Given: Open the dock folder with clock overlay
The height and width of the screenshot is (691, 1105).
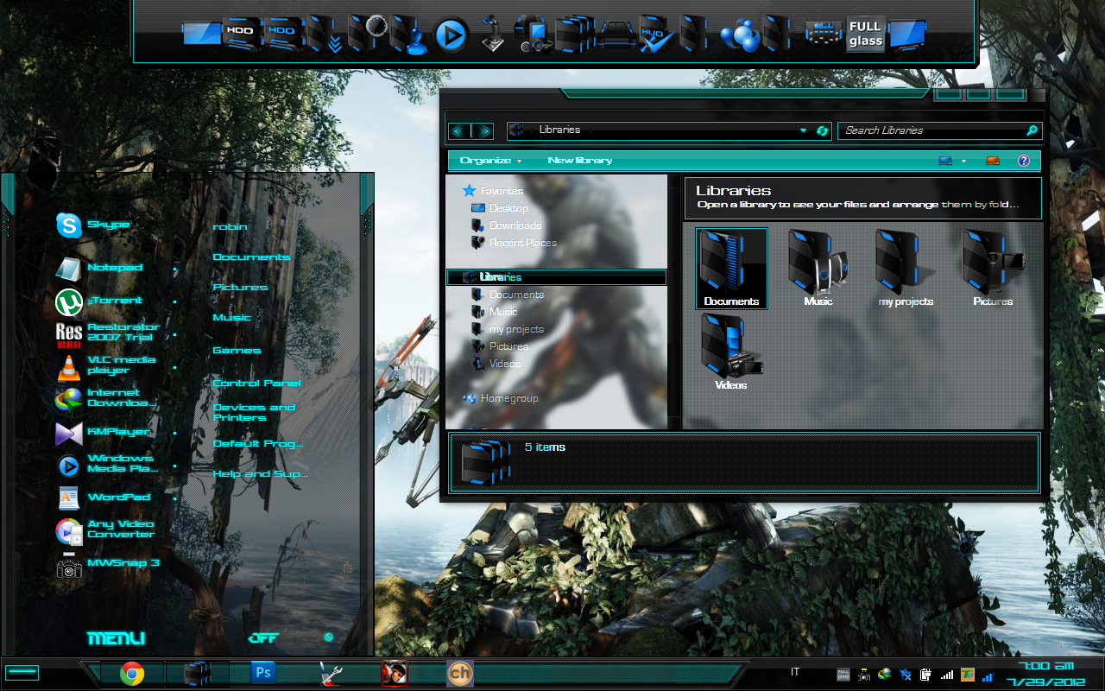Looking at the screenshot, I should 369,34.
